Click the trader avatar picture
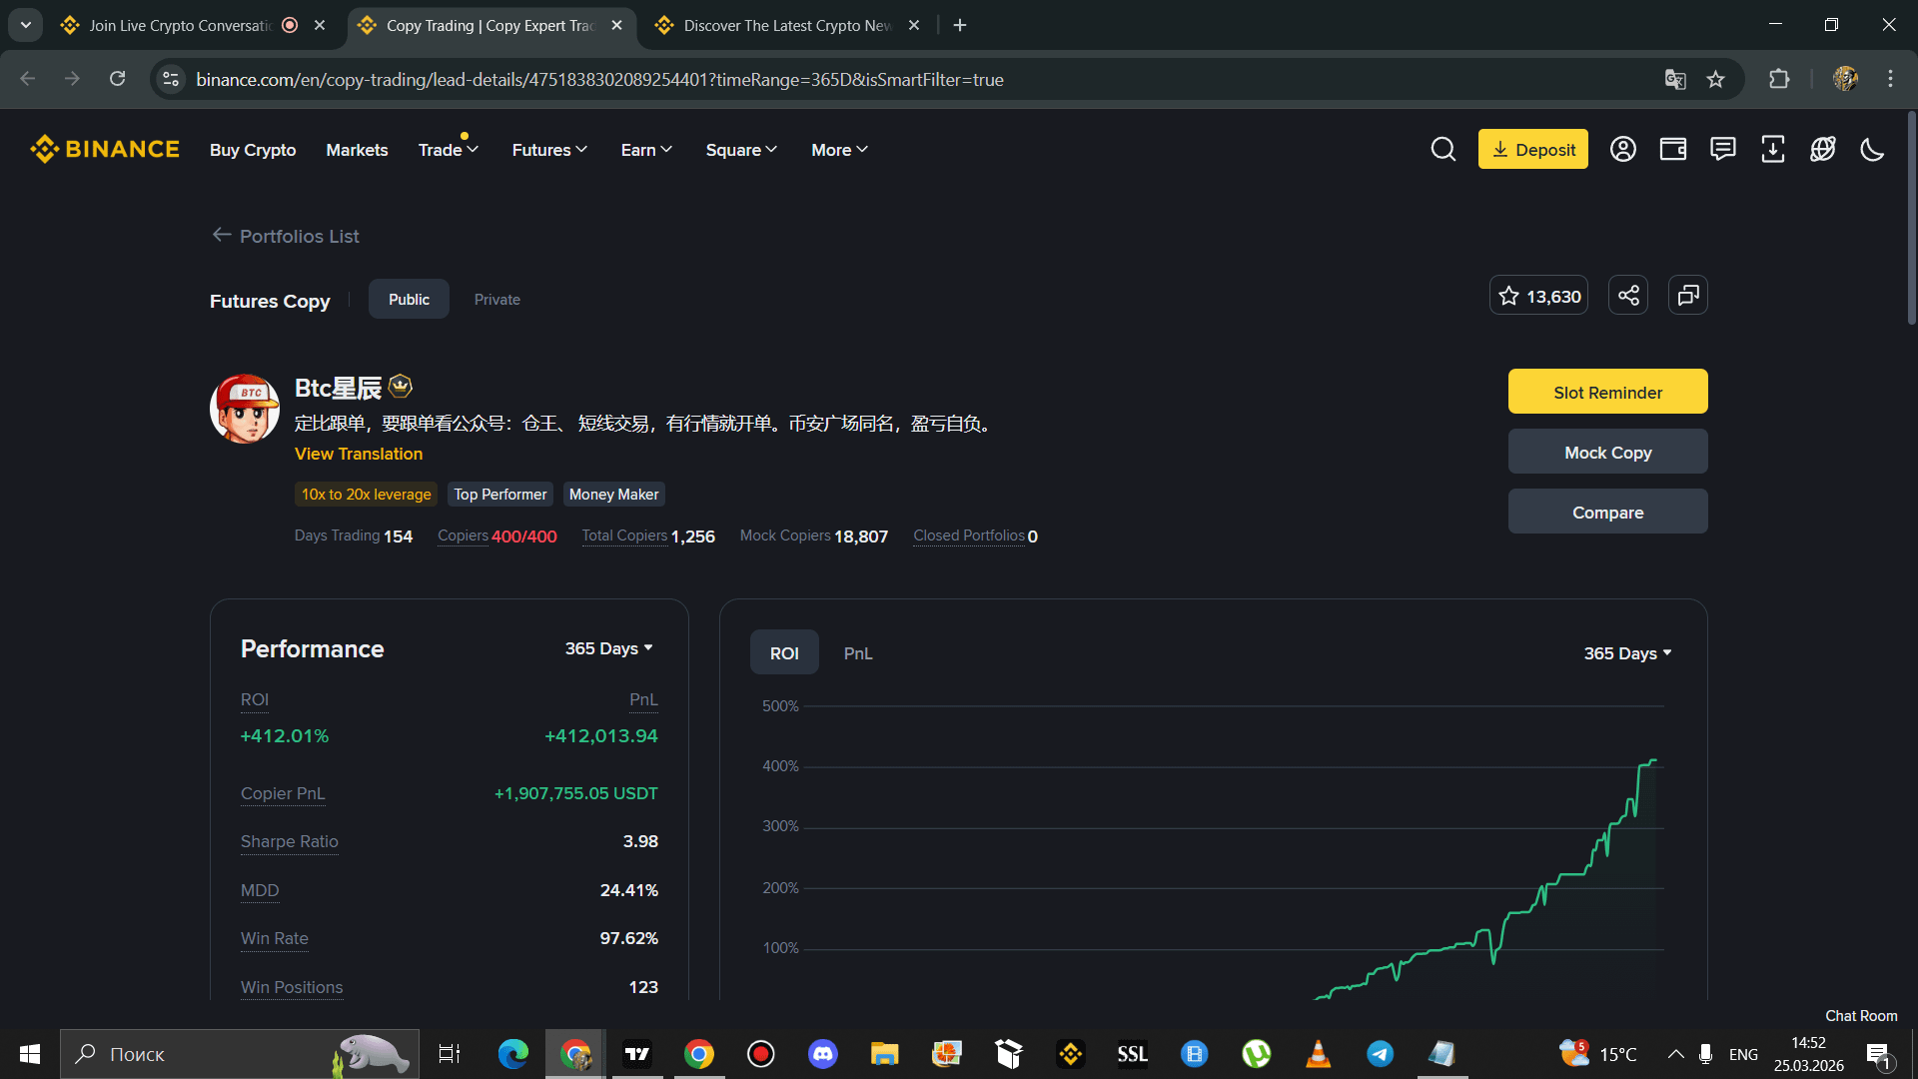Screen dimensions: 1918x1079 point(244,409)
